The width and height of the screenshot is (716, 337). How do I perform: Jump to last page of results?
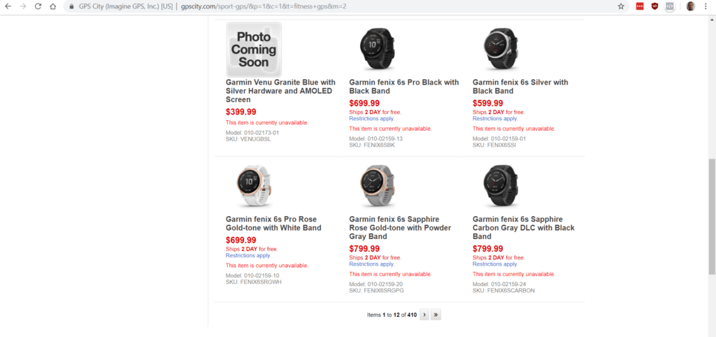[436, 315]
